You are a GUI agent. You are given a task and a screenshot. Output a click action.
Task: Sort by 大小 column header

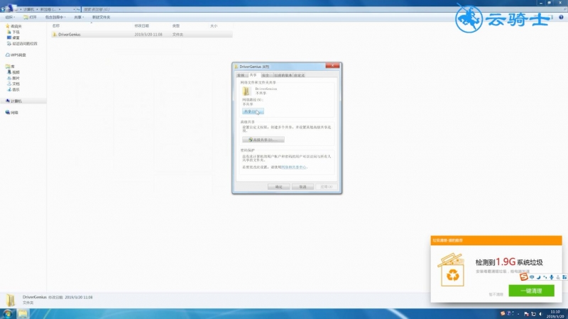tap(214, 26)
